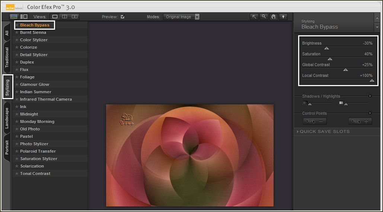Select the split preview view
Screen dimensions: 383x212
coord(64,17)
